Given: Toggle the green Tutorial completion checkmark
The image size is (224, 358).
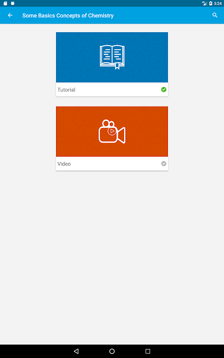Looking at the screenshot, I should [164, 89].
